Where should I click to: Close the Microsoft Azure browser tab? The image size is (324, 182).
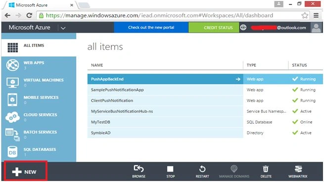pyautogui.click(x=72, y=5)
